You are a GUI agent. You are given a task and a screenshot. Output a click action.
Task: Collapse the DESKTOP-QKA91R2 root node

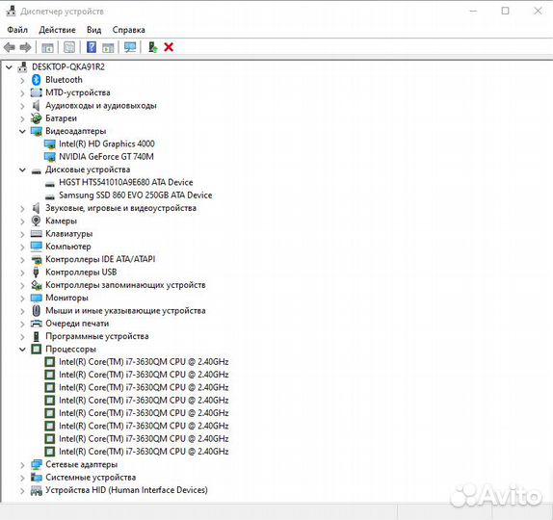(x=9, y=67)
